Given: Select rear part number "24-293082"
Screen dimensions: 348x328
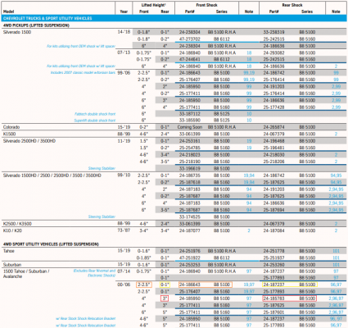Looking at the screenshot, I should pos(273,52).
